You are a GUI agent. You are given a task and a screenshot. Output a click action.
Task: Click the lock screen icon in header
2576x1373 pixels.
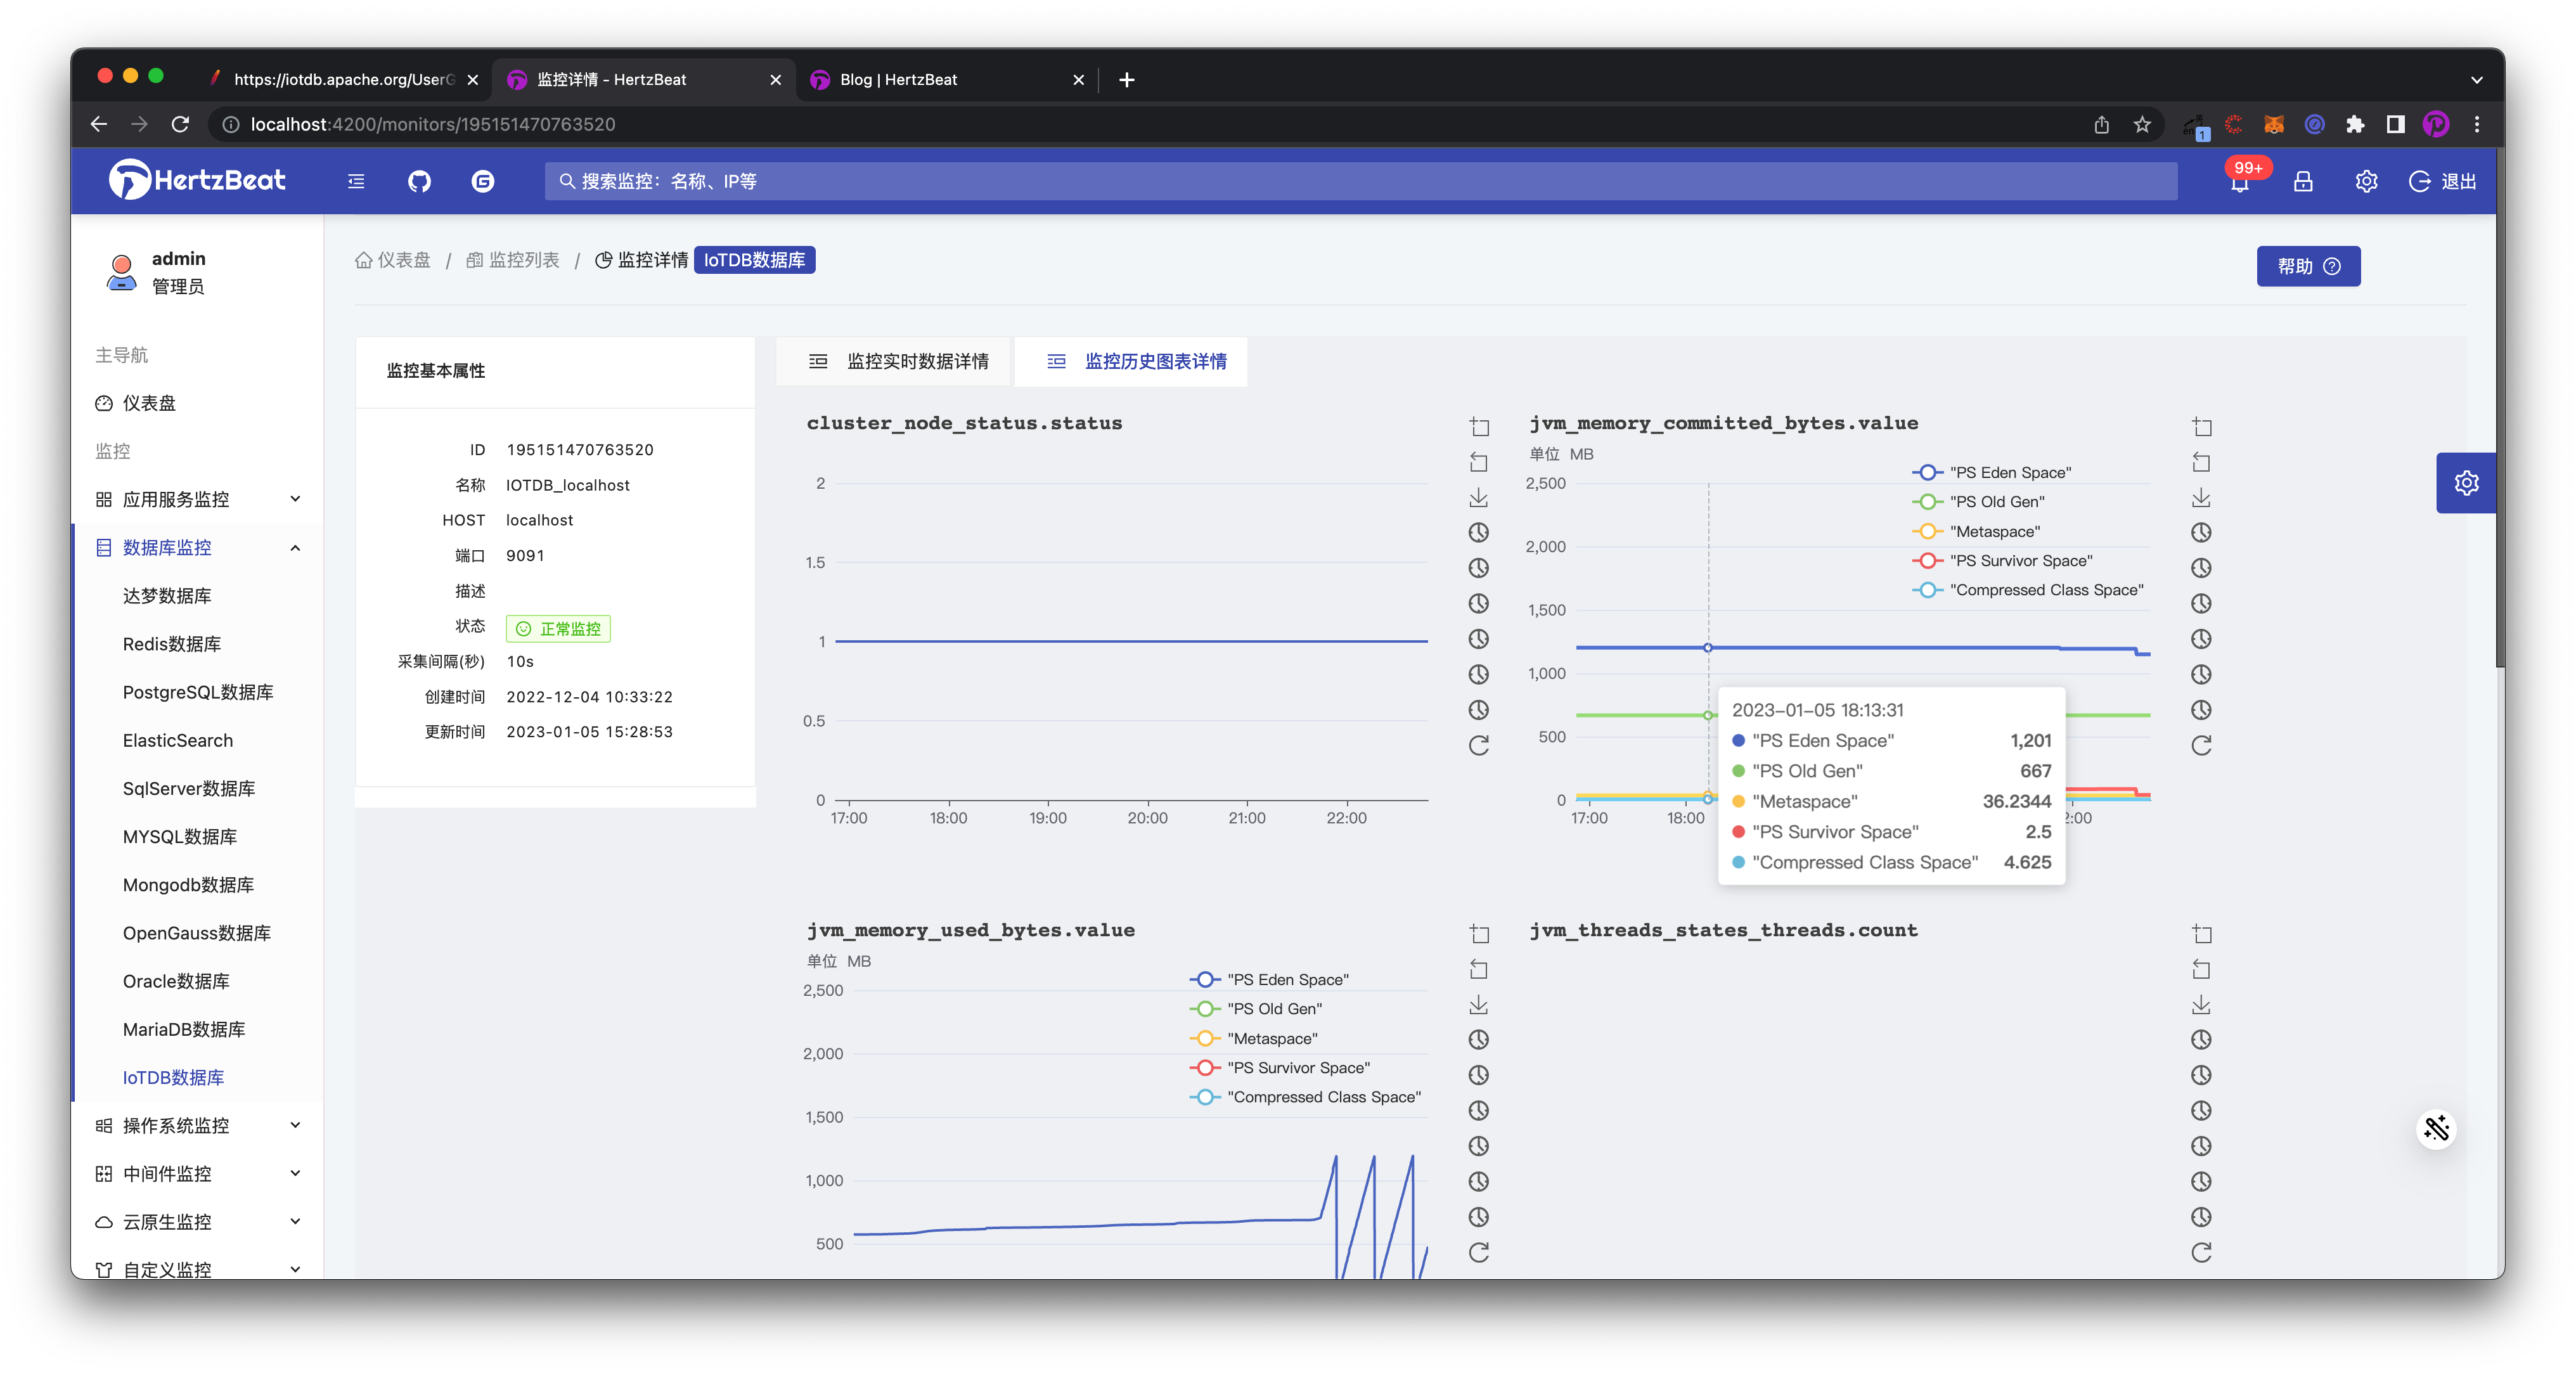pyautogui.click(x=2303, y=181)
